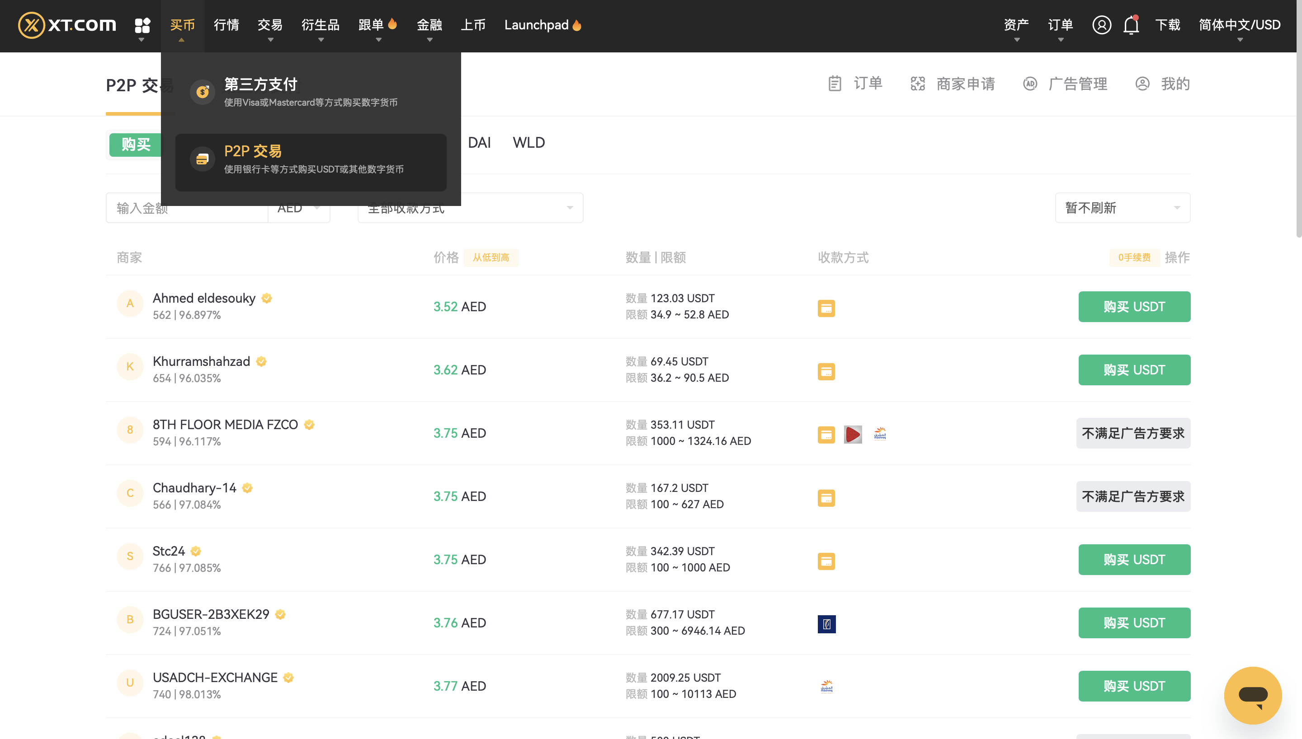Expand the 金融 navigation dropdown
Viewport: 1302px width, 739px height.
pyautogui.click(x=429, y=25)
